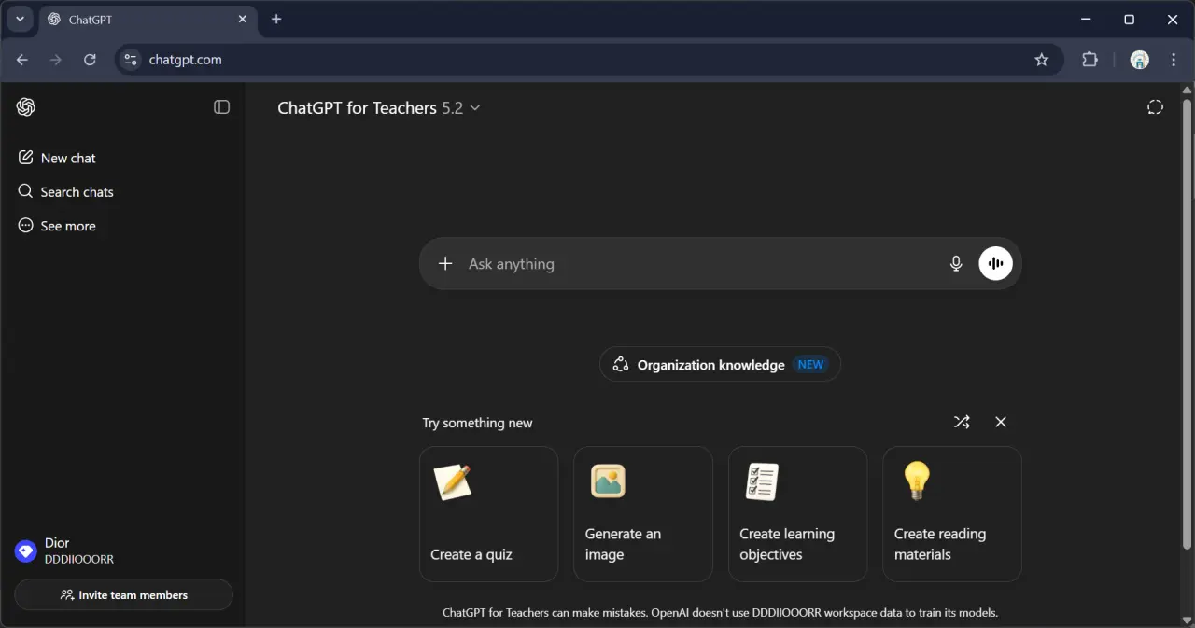
Task: Minimize the browser window
Action: [1086, 20]
